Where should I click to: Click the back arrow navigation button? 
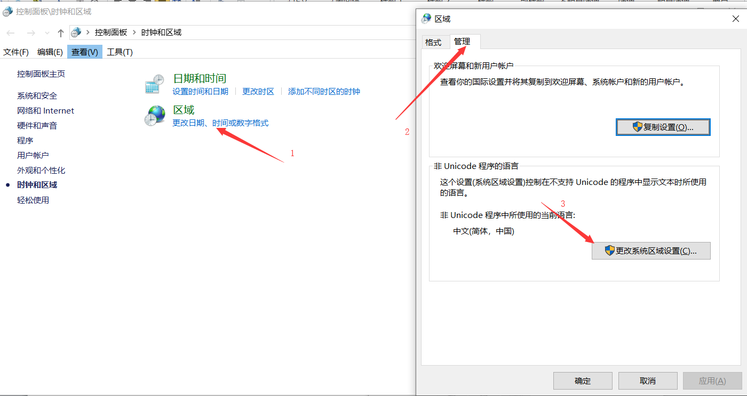[11, 33]
